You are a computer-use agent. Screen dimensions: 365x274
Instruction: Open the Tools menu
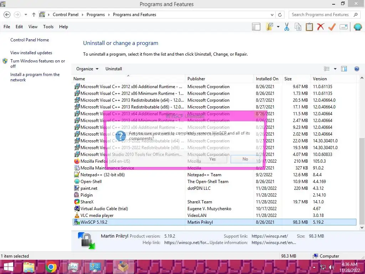click(x=48, y=27)
